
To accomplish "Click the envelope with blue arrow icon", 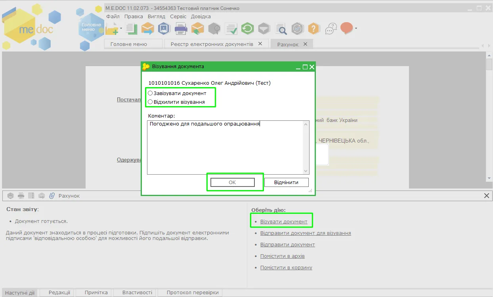I will 147,29.
